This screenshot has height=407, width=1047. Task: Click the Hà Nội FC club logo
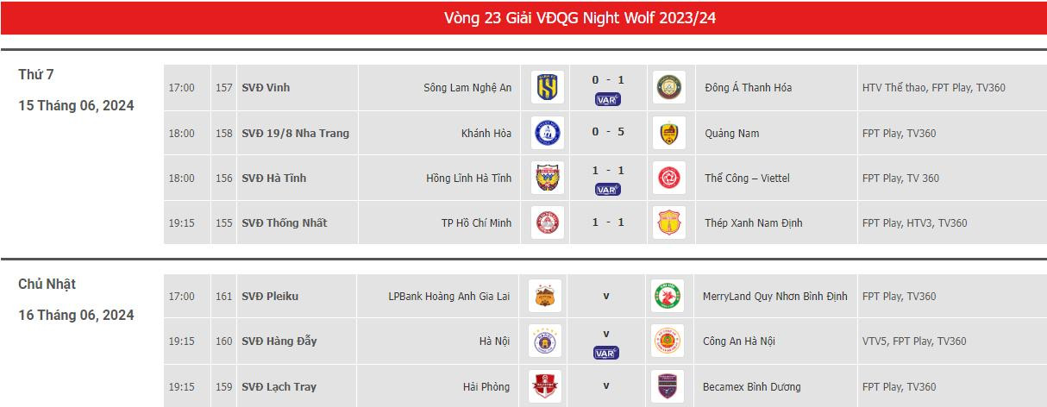[x=545, y=341]
